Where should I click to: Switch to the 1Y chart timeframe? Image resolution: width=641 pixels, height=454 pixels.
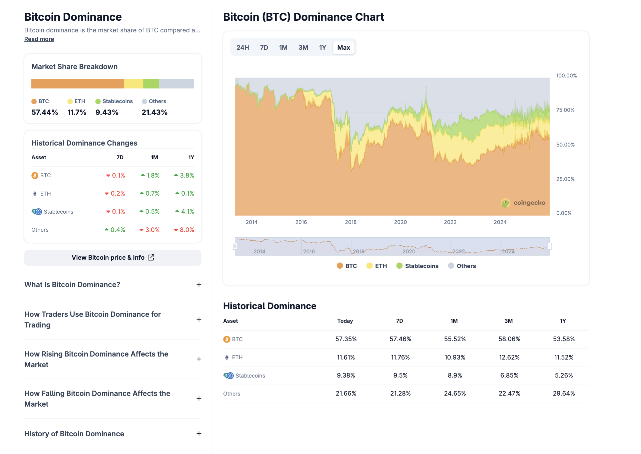click(x=323, y=47)
